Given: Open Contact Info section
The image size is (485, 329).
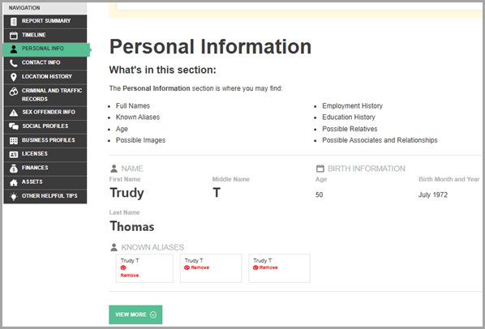Looking at the screenshot, I should [x=45, y=63].
